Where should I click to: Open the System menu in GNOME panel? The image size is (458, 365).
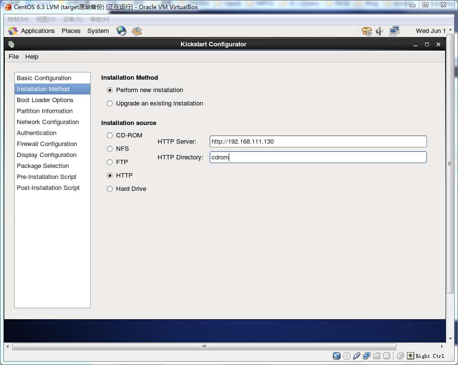98,31
